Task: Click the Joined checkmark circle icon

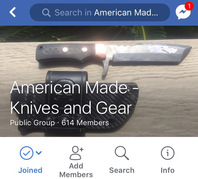Action: [x=27, y=153]
